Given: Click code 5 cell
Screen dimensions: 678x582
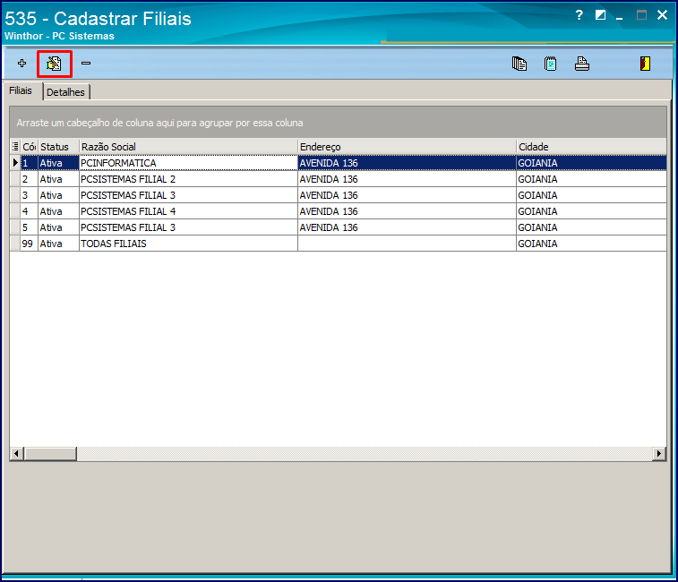Looking at the screenshot, I should [x=29, y=227].
